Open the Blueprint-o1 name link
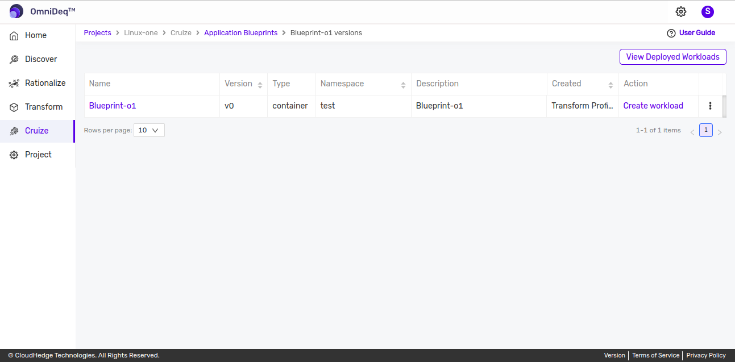Screen dimensions: 735x362 tap(113, 106)
